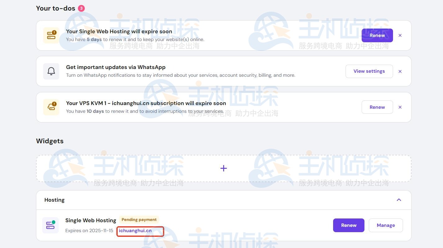Viewport: 443px width, 248px height.
Task: Click the WhatsApp notification bell icon
Action: point(51,71)
